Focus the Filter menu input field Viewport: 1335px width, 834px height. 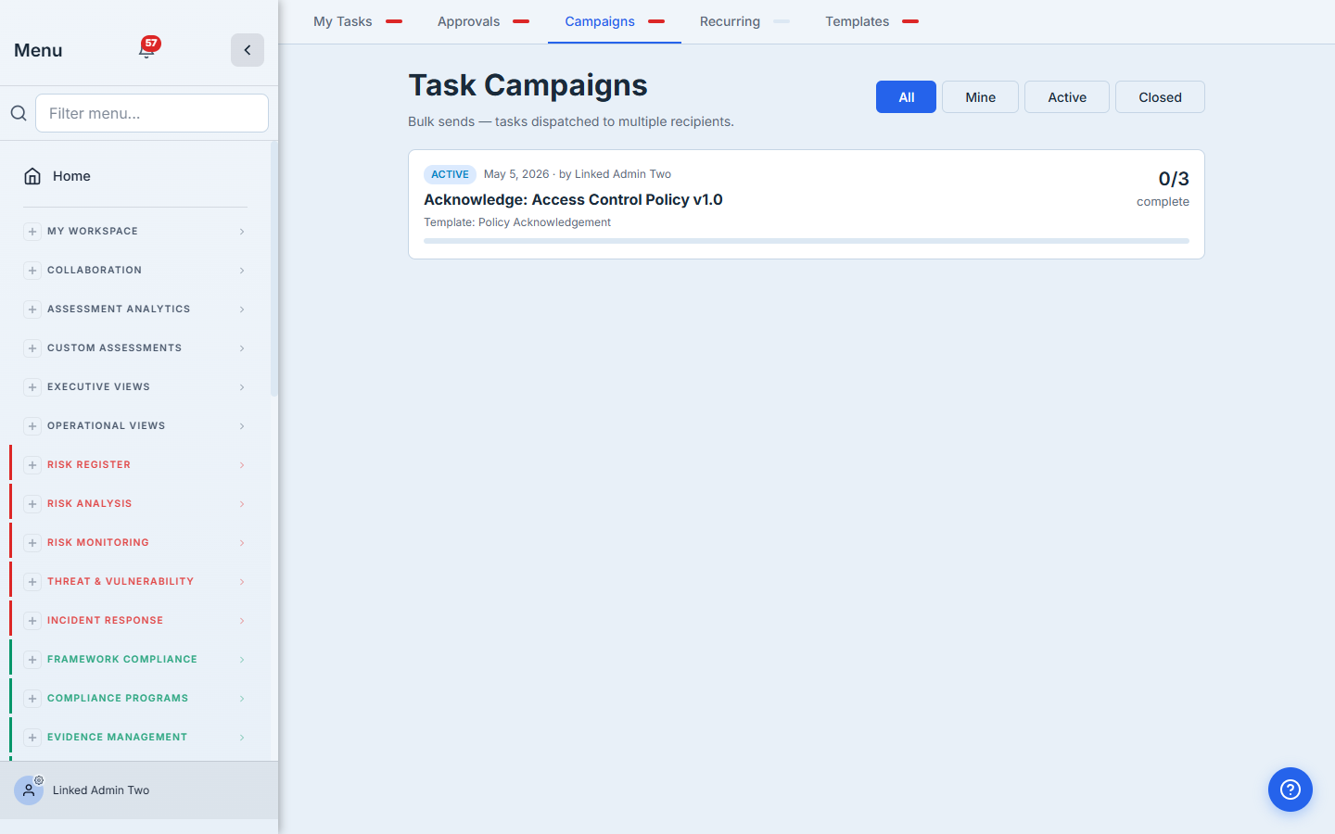coord(152,113)
